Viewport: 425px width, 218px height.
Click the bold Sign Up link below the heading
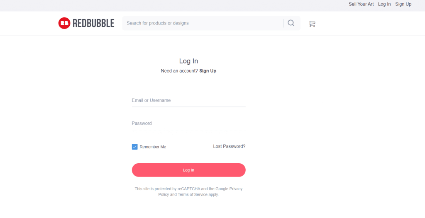(x=208, y=71)
